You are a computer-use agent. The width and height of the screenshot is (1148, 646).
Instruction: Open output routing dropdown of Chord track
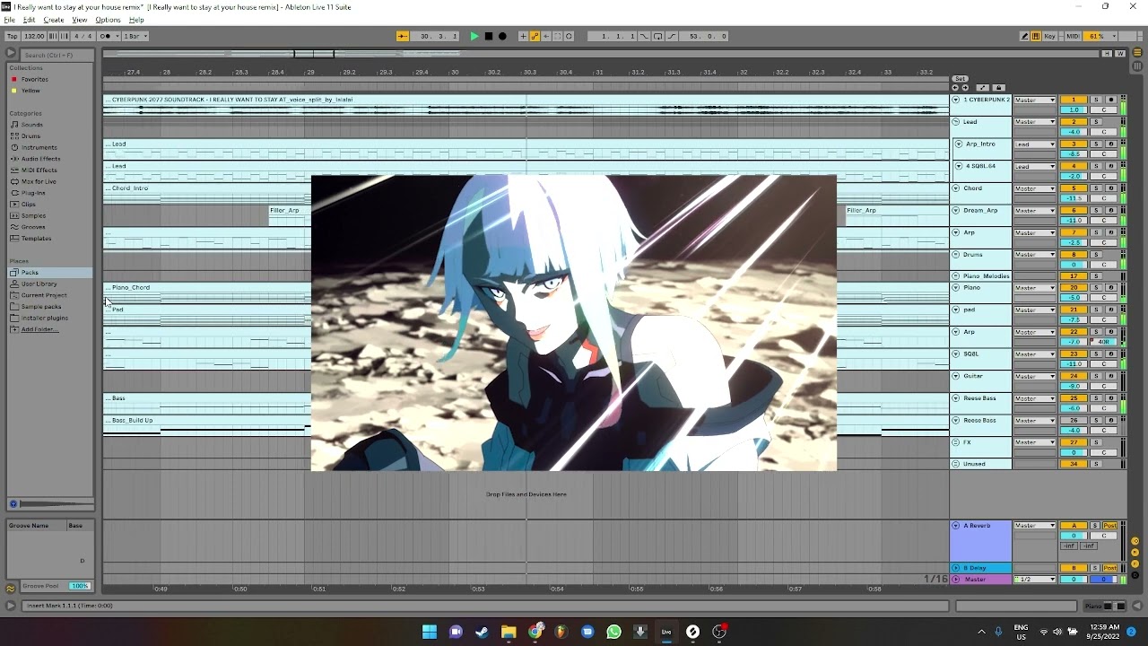(x=1034, y=188)
